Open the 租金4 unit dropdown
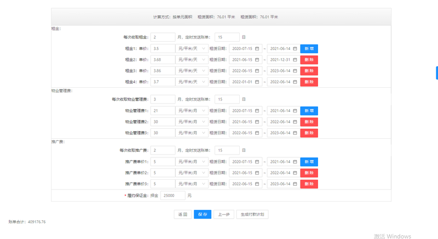The height and width of the screenshot is (239, 438). [192, 82]
